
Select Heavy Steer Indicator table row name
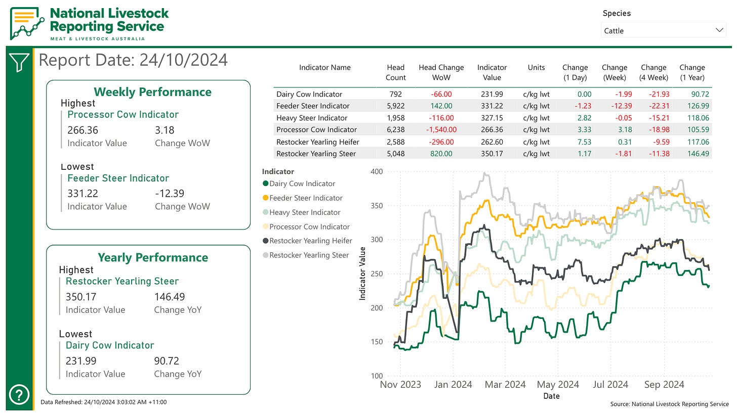[311, 118]
